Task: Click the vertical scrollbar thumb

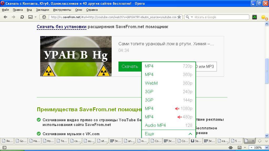Action: [267, 71]
